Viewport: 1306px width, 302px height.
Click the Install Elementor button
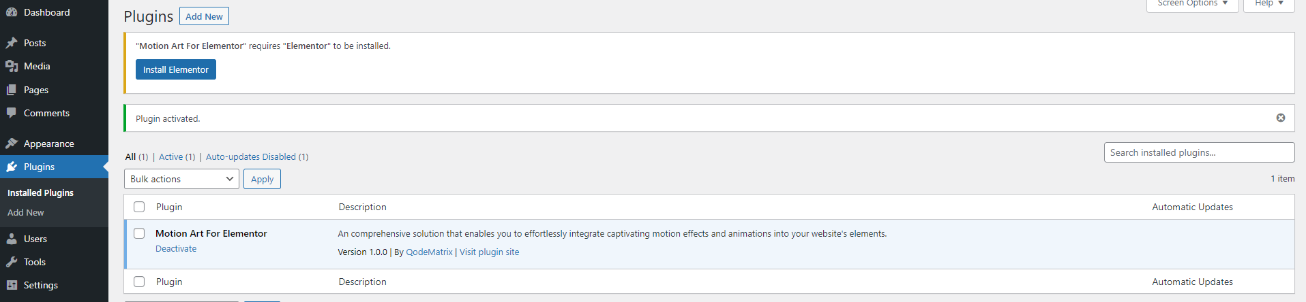176,69
